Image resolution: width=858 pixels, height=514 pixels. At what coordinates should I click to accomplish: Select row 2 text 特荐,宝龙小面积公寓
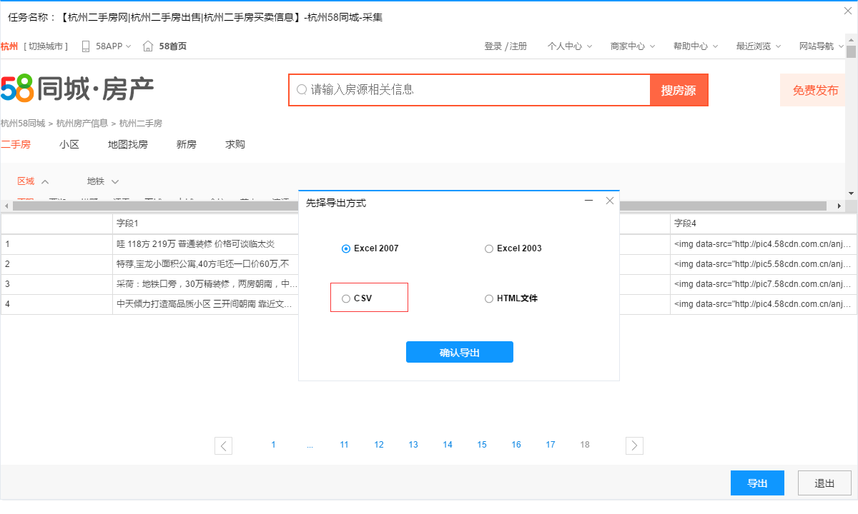[202, 264]
